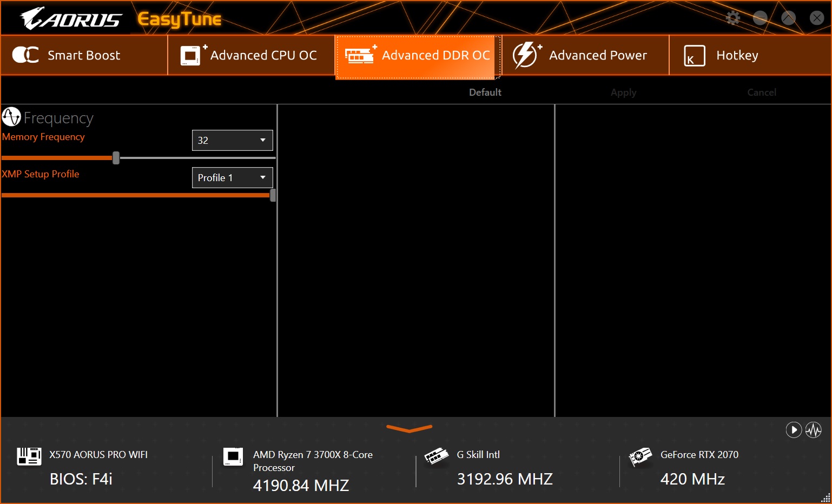Screen dimensions: 832x504
Task: Switch to the Advanced CPU OC tab
Action: pyautogui.click(x=252, y=55)
